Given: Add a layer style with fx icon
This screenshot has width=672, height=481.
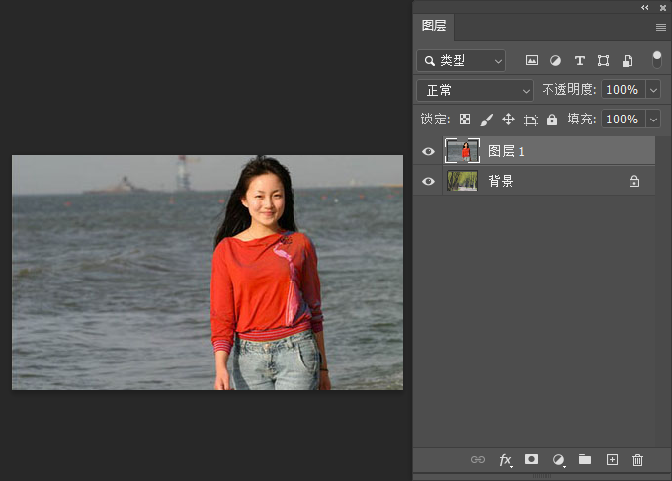Looking at the screenshot, I should tap(506, 460).
